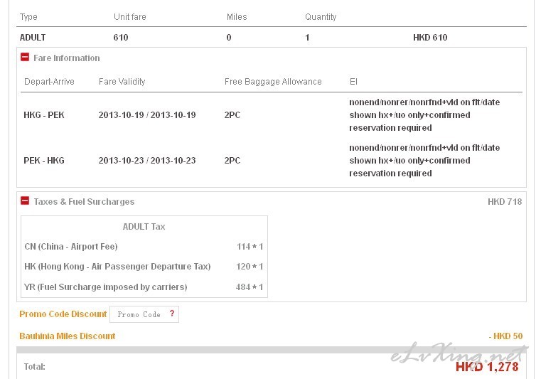Screen dimensions: 536x379
Task: Click the Fare Information heading text
Action: (67, 58)
